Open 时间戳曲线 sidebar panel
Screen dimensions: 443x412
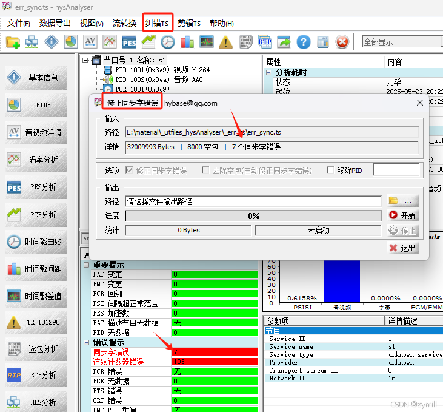coord(36,241)
